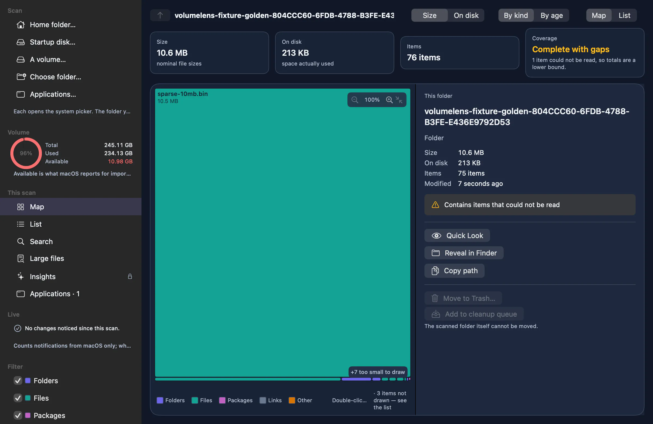This screenshot has width=653, height=424.
Task: Click the Applications window icon under Scan
Action: [x=21, y=94]
